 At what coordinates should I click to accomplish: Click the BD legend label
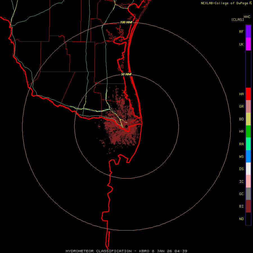pyautogui.click(x=241, y=119)
